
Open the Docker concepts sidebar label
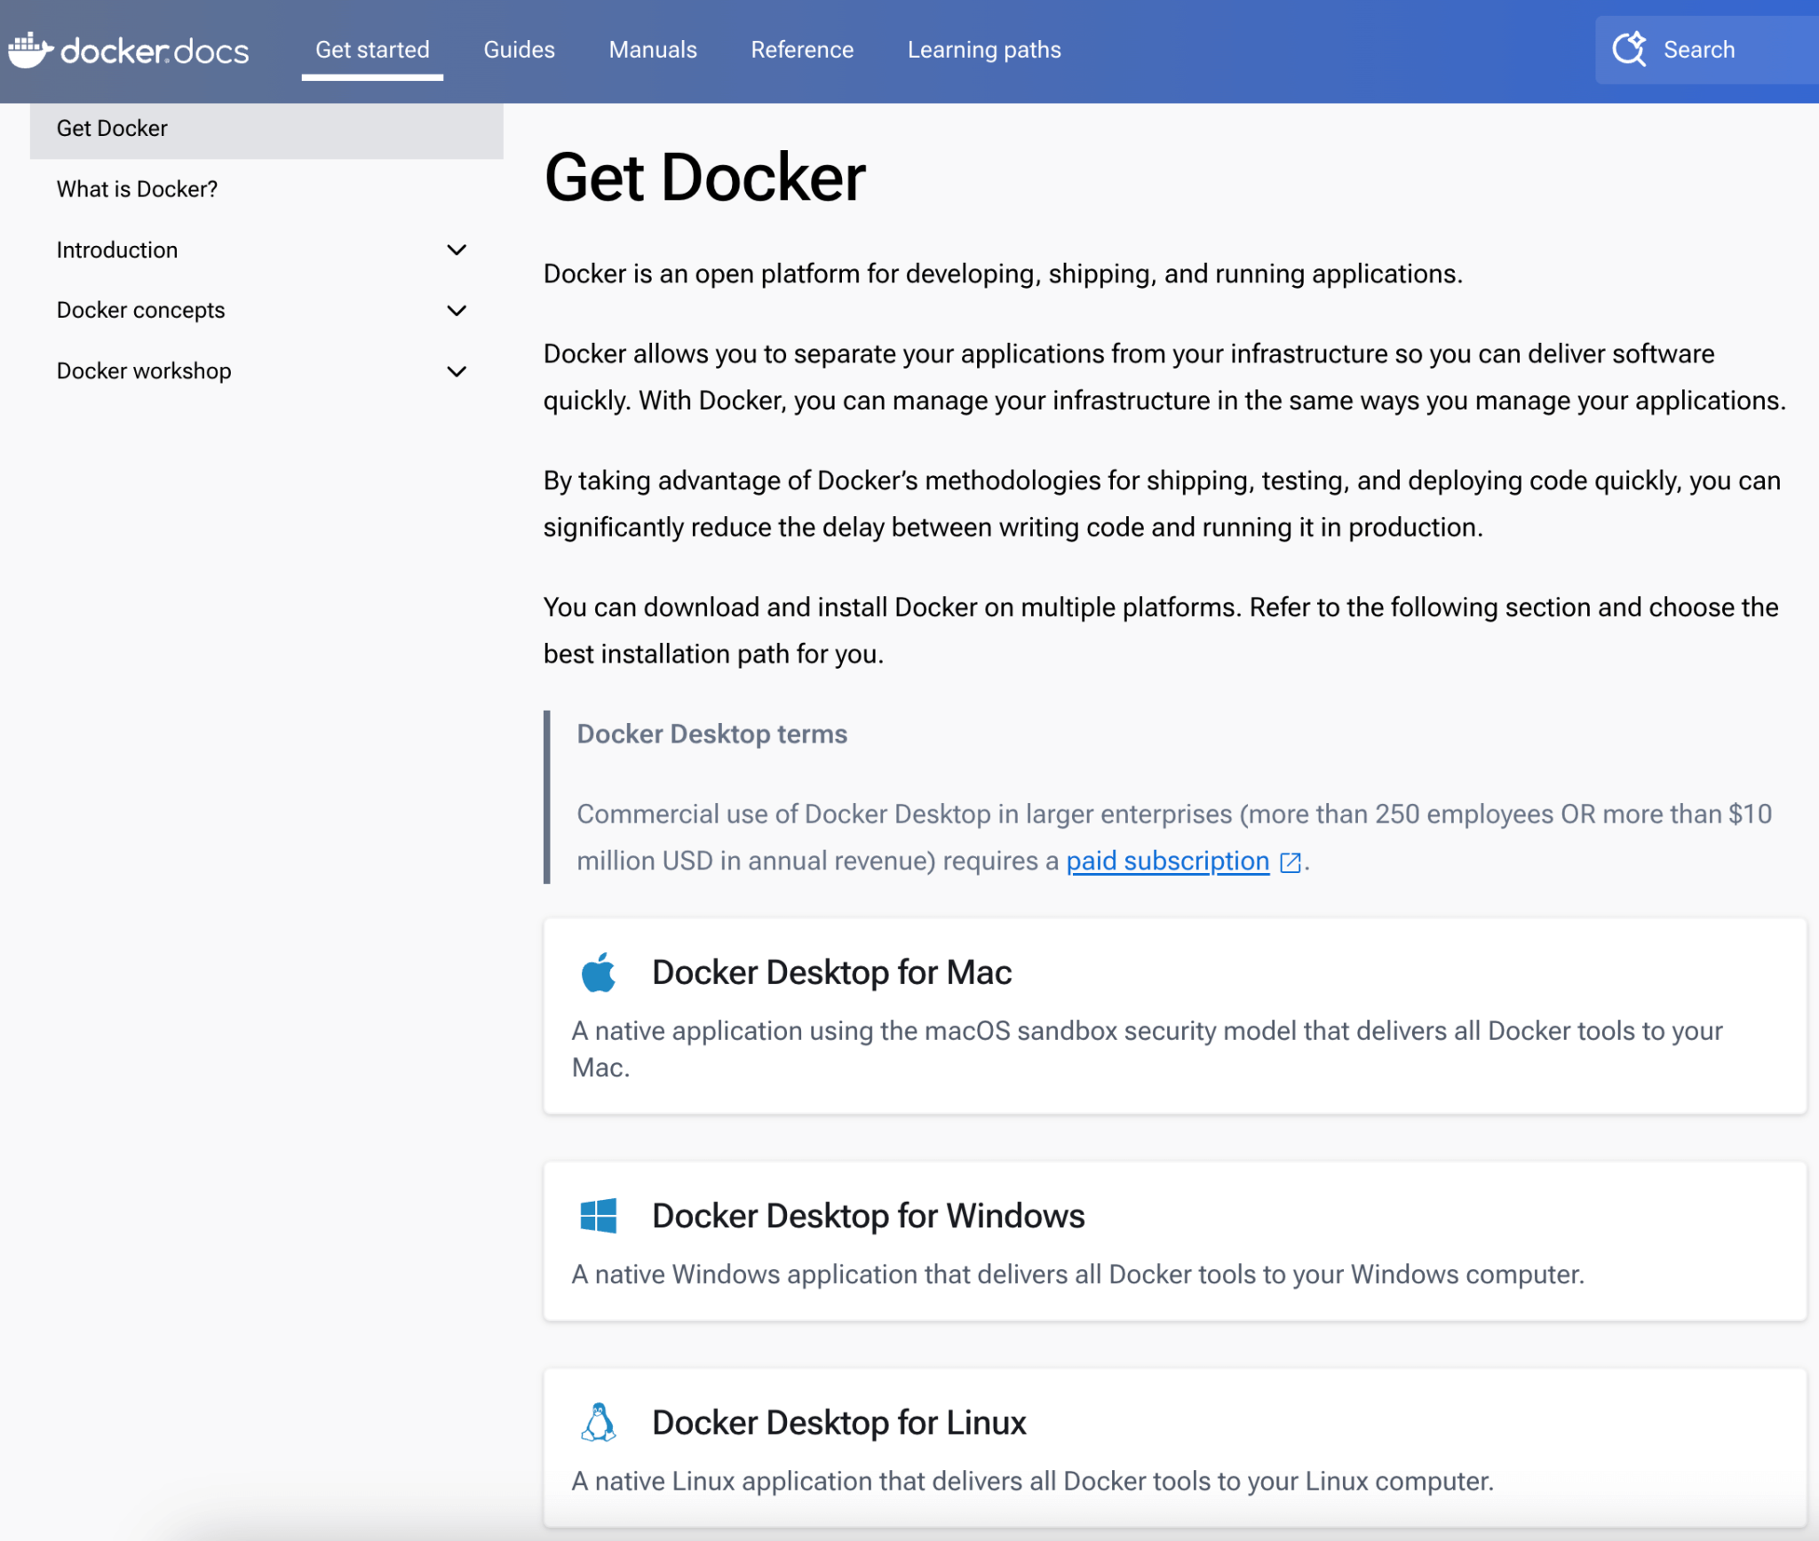click(140, 311)
